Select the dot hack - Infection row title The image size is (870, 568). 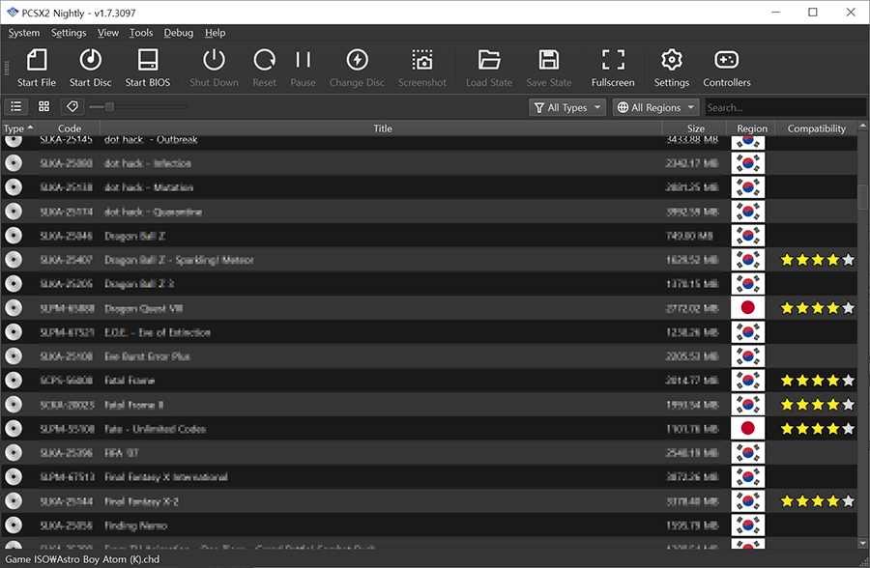(148, 163)
